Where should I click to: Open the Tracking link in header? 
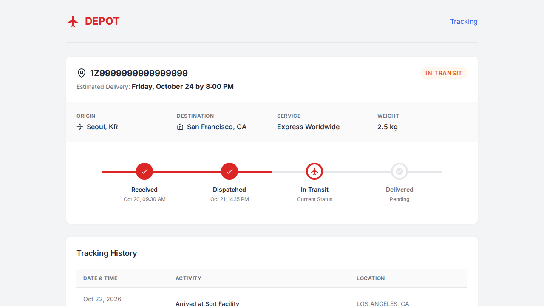[464, 21]
